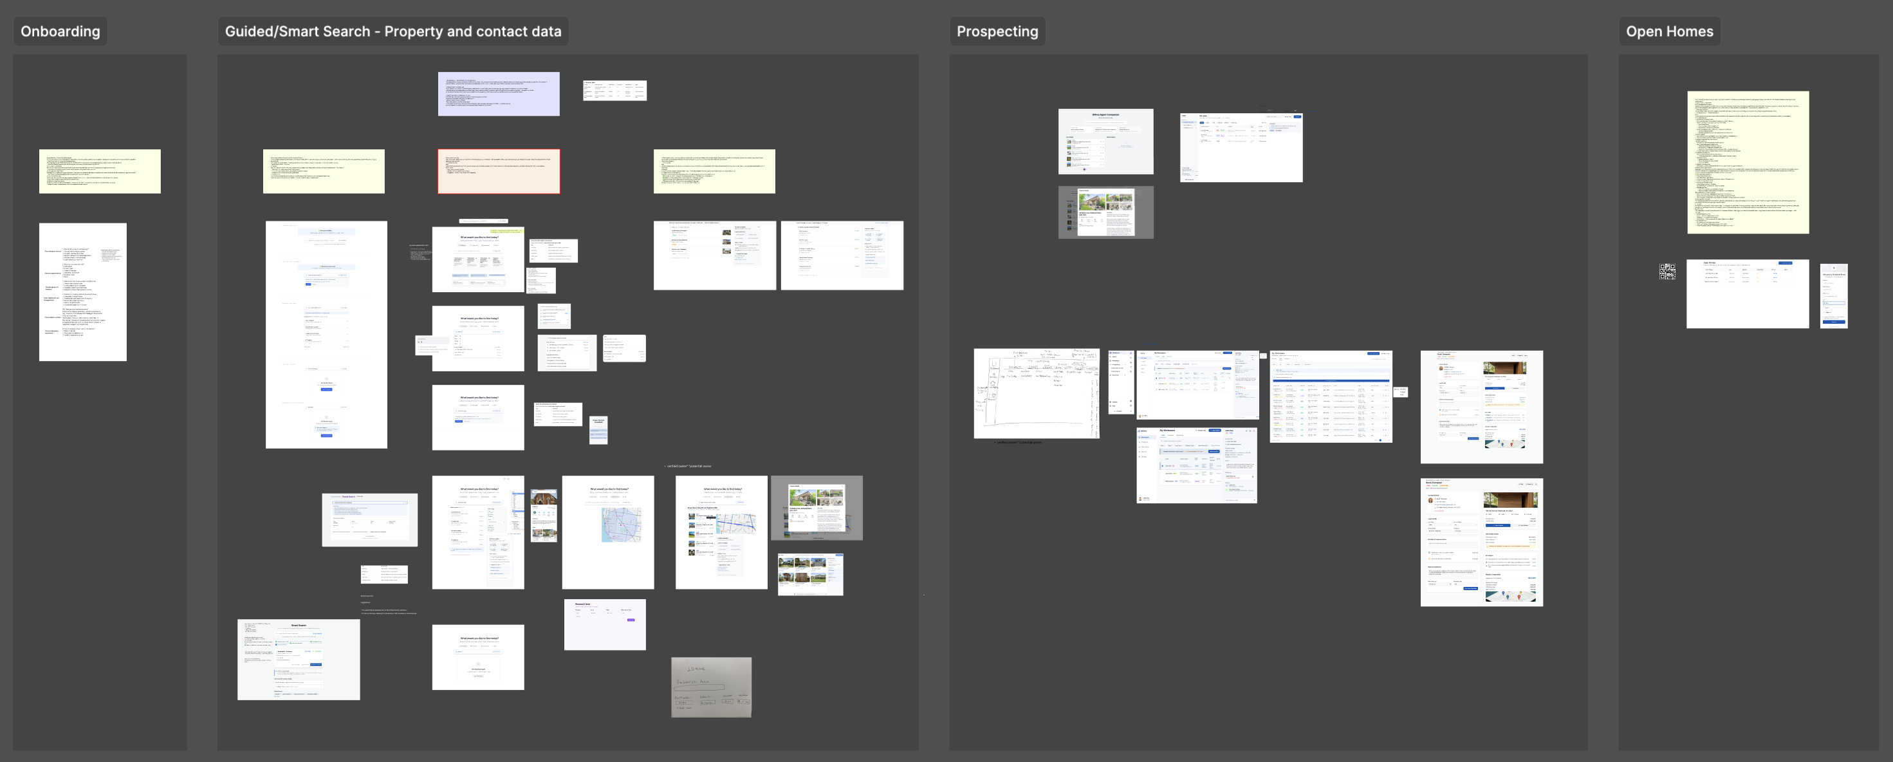This screenshot has width=1893, height=762.
Task: Select the light purple Research Area frame
Action: click(x=605, y=624)
